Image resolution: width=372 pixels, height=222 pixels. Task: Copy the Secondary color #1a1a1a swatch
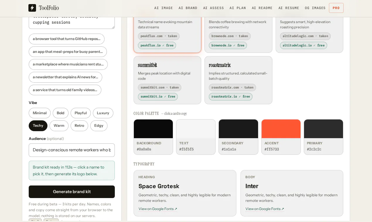pyautogui.click(x=238, y=137)
